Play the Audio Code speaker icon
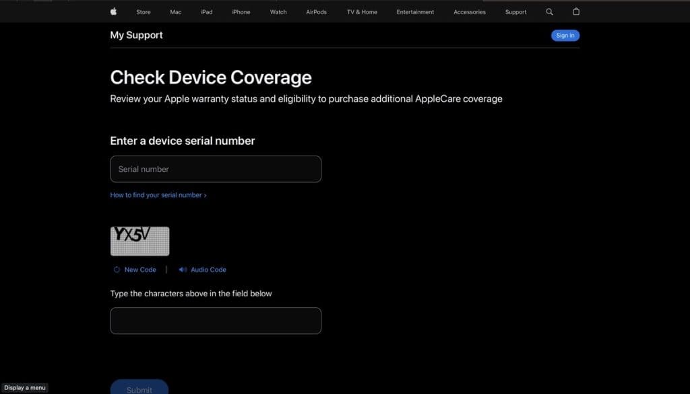This screenshot has height=394, width=690. [x=183, y=269]
